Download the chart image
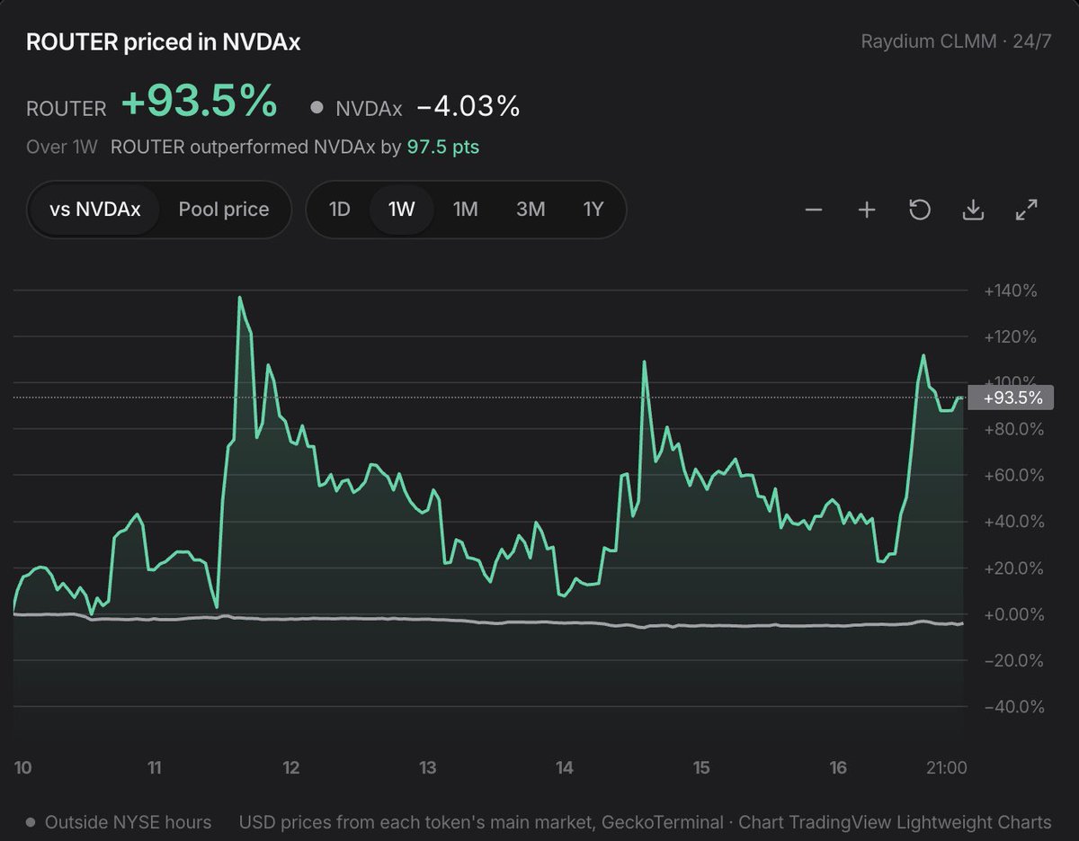This screenshot has width=1079, height=841. click(973, 210)
